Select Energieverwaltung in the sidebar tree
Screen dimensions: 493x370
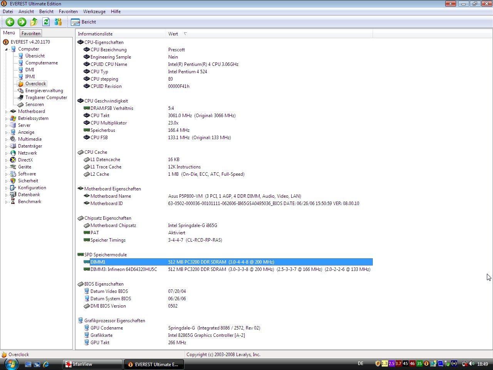point(44,91)
